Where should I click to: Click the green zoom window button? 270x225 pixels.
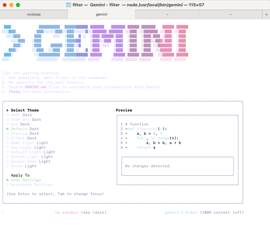(18, 5)
